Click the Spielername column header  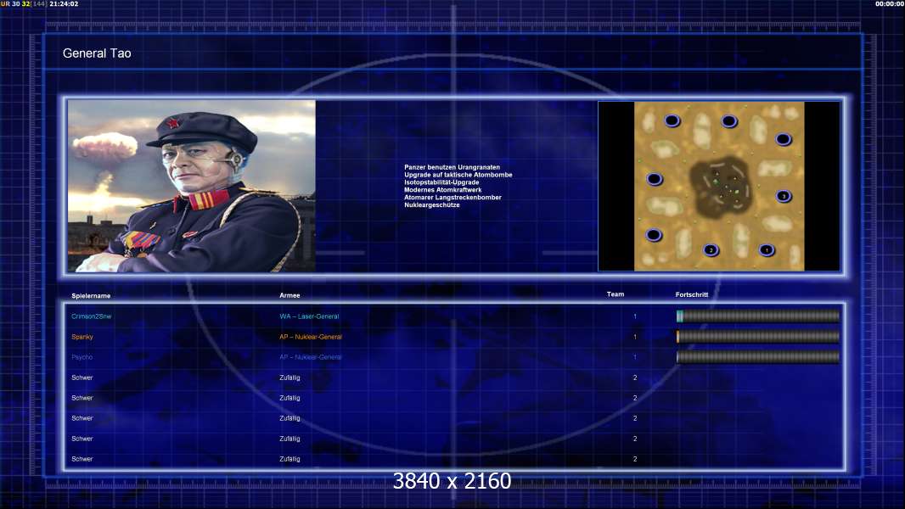[x=91, y=296]
